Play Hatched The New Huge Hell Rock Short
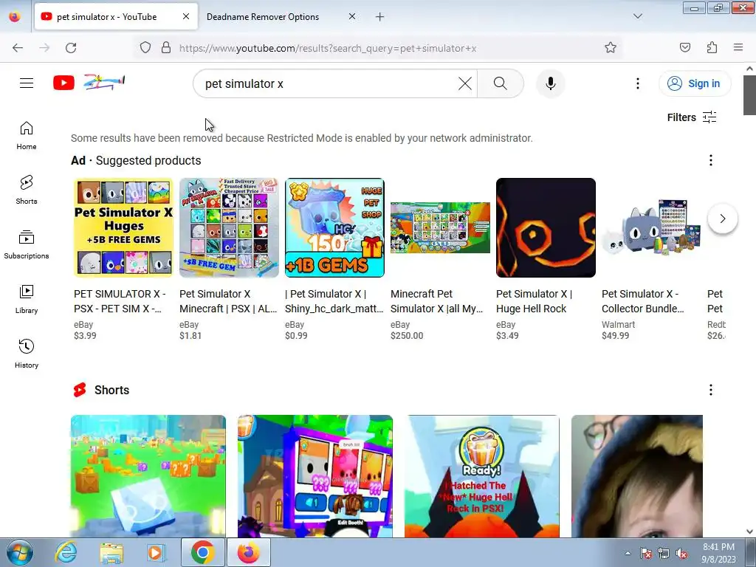 pyautogui.click(x=482, y=476)
